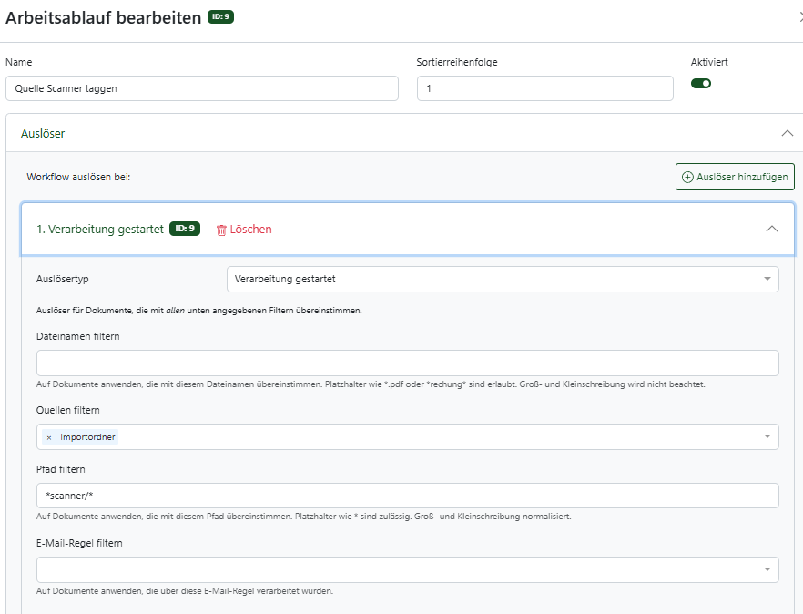Collapse the Auslöser section chevron
The width and height of the screenshot is (803, 614).
[788, 133]
